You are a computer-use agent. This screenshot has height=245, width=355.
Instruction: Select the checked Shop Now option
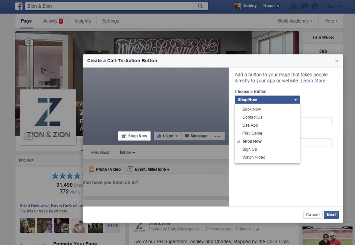(252, 141)
